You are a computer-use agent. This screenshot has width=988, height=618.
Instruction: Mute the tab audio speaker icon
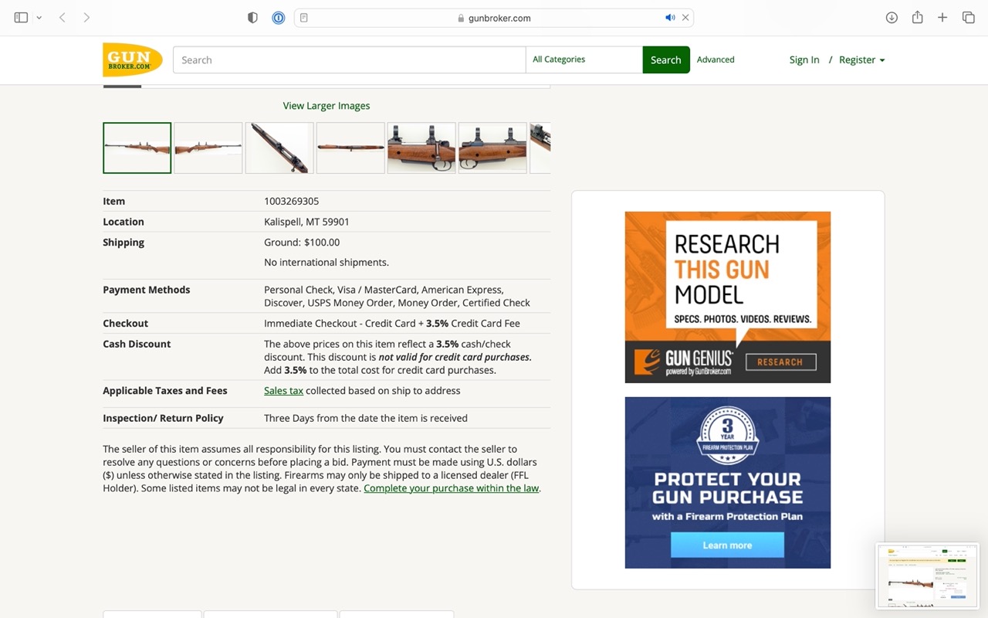[x=669, y=18]
